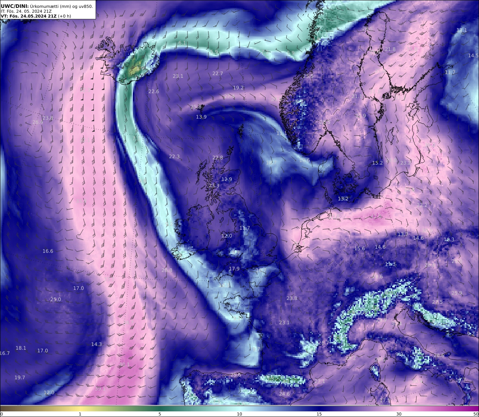Click the 27.5 value over the Balkans
The width and height of the screenshot is (479, 417).
pyautogui.click(x=437, y=302)
